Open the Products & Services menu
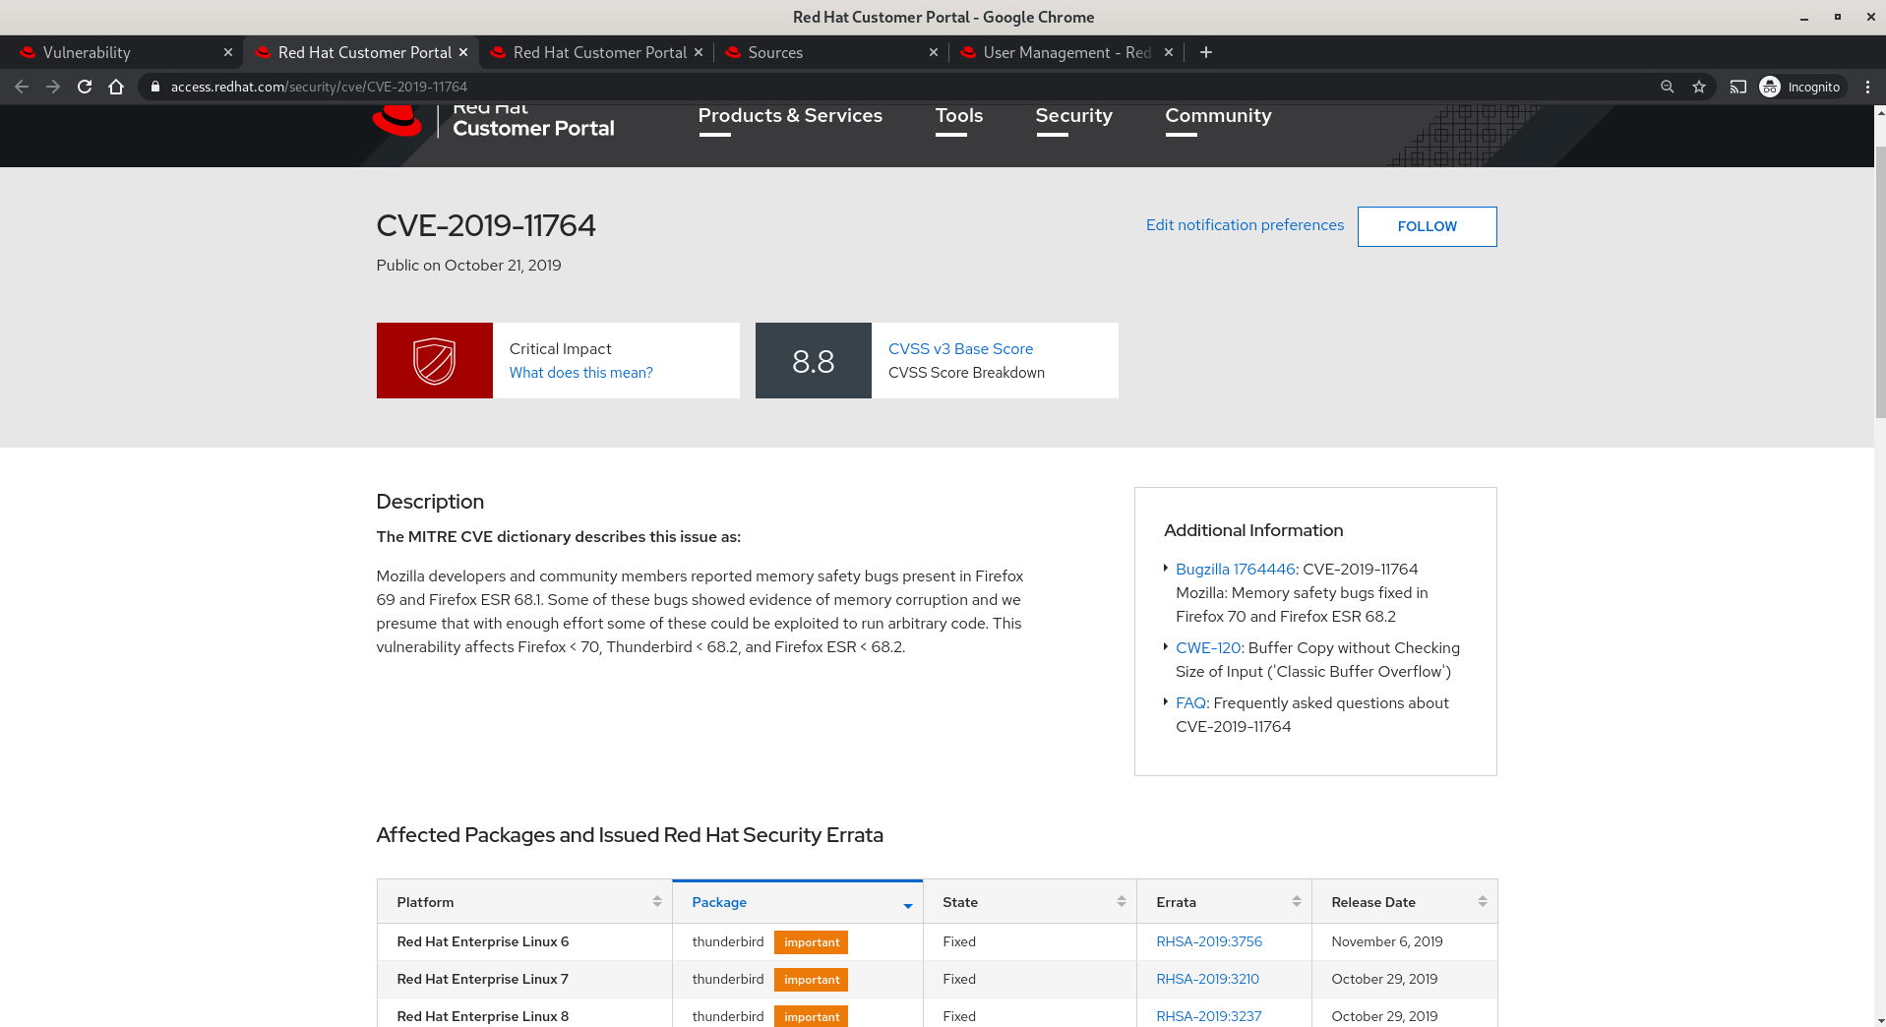The height and width of the screenshot is (1027, 1886). click(790, 116)
